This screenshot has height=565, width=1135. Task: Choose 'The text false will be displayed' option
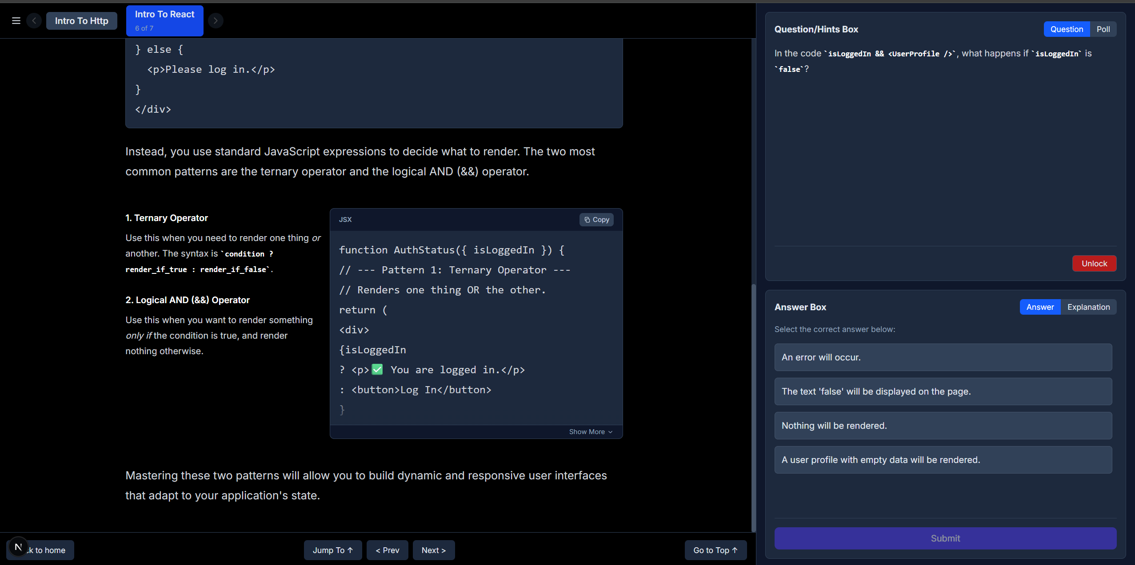click(943, 391)
